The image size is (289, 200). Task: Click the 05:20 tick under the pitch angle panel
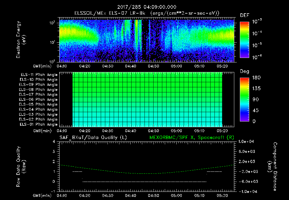coord(222,131)
